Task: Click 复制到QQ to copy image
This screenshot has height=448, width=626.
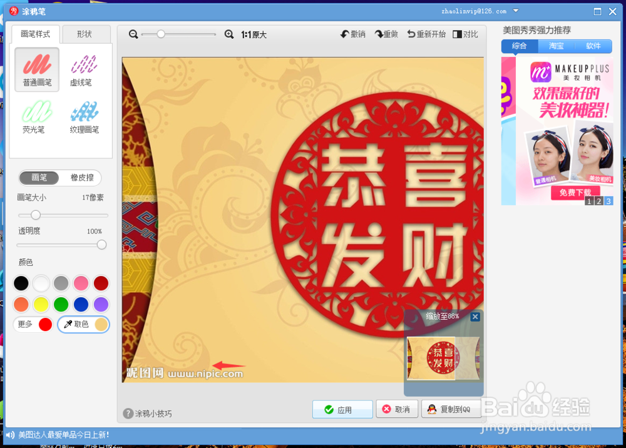Action: 451,409
